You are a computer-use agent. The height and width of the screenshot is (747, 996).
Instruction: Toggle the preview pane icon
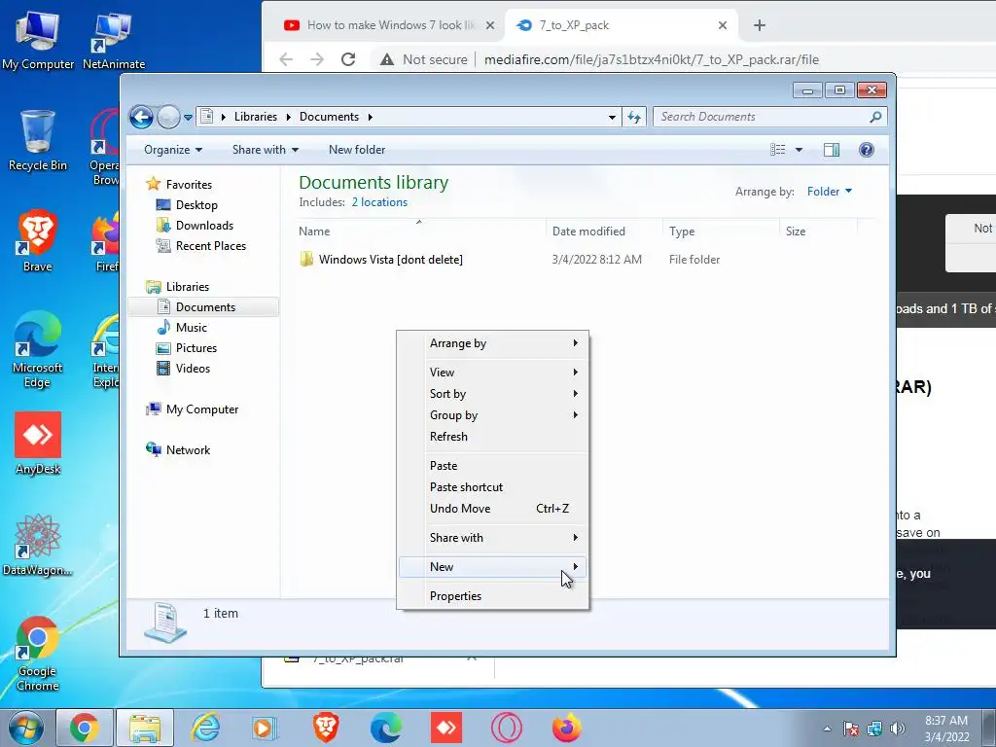(x=832, y=150)
